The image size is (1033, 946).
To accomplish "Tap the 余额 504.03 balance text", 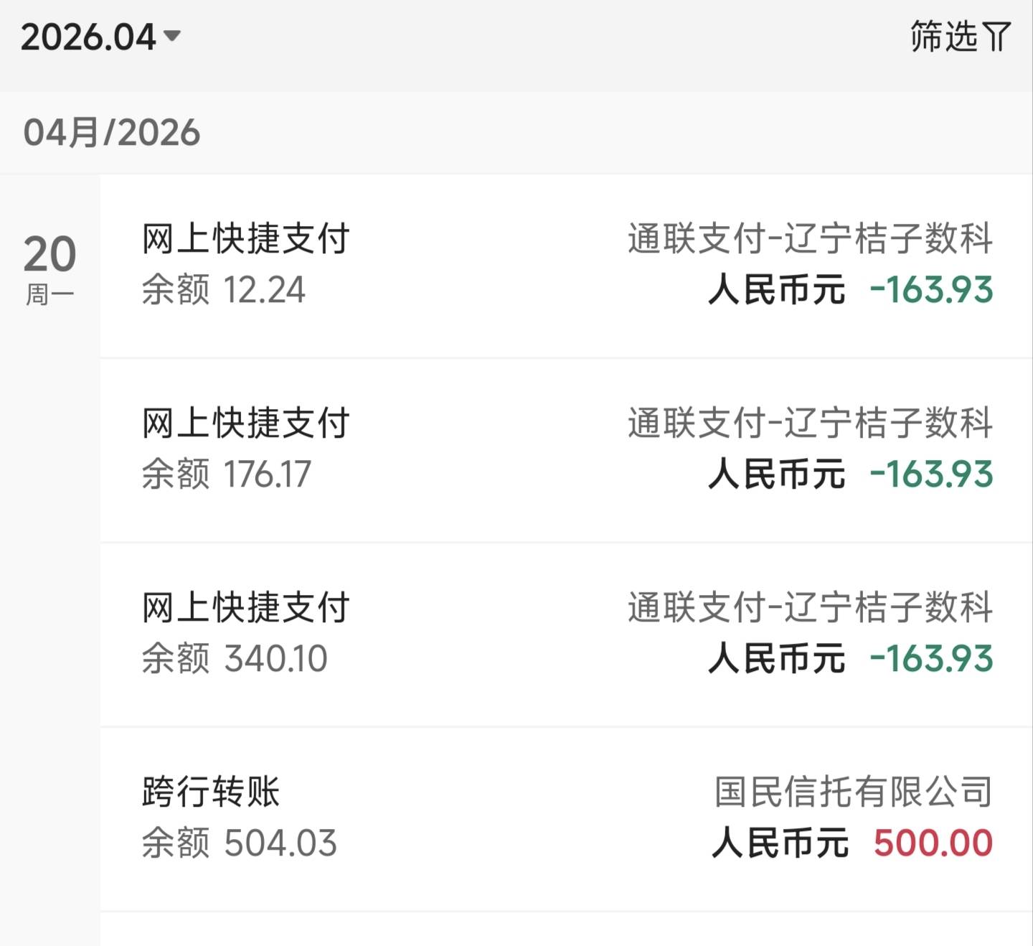I will point(239,843).
